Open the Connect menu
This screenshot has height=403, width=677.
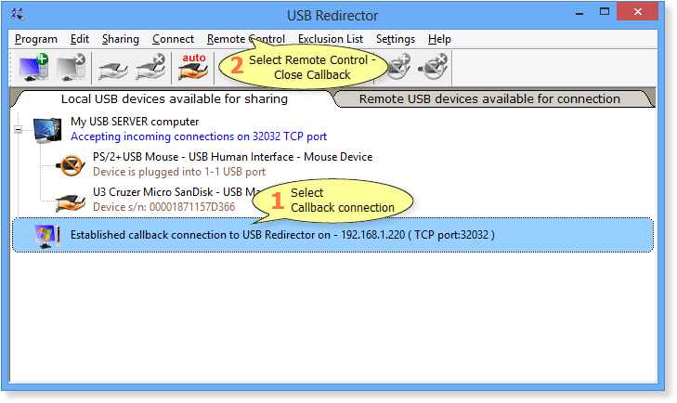click(173, 39)
